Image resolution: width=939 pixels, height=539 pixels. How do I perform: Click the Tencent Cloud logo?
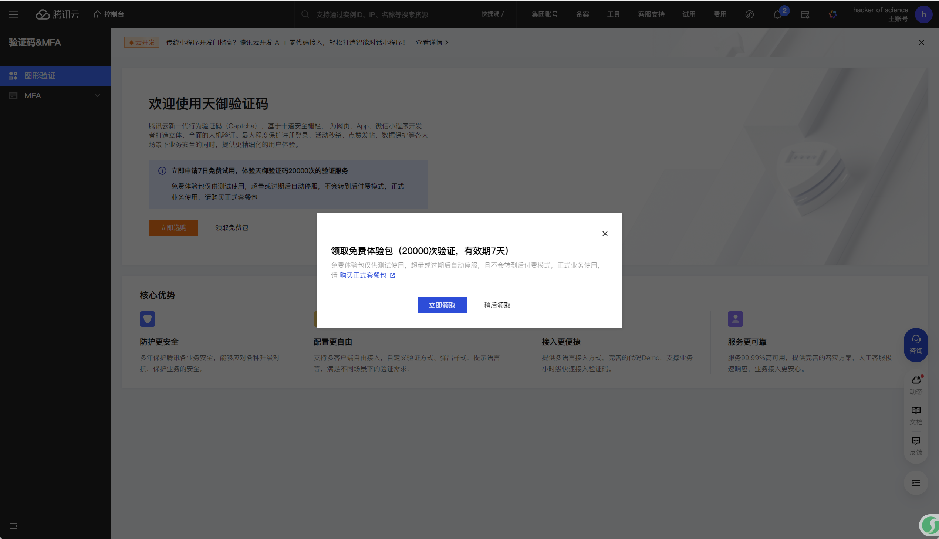[57, 14]
